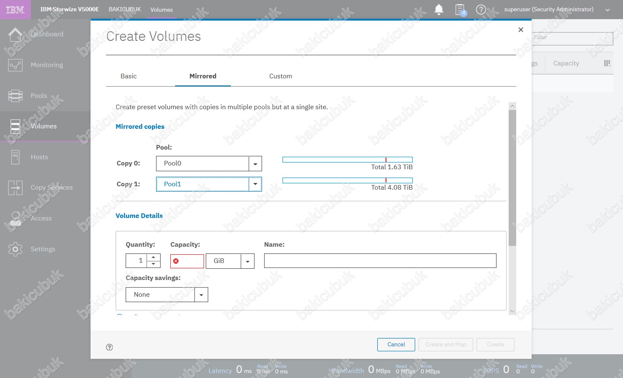Click the dialog help icon at bottom left
Image resolution: width=623 pixels, height=378 pixels.
coord(109,347)
